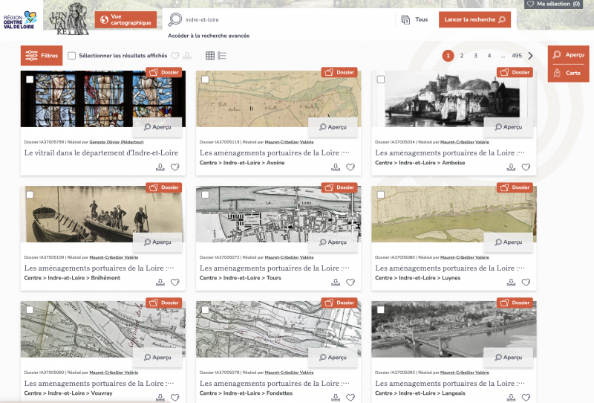This screenshot has height=403, width=594.
Task: Go to next results page arrow
Action: pyautogui.click(x=531, y=56)
